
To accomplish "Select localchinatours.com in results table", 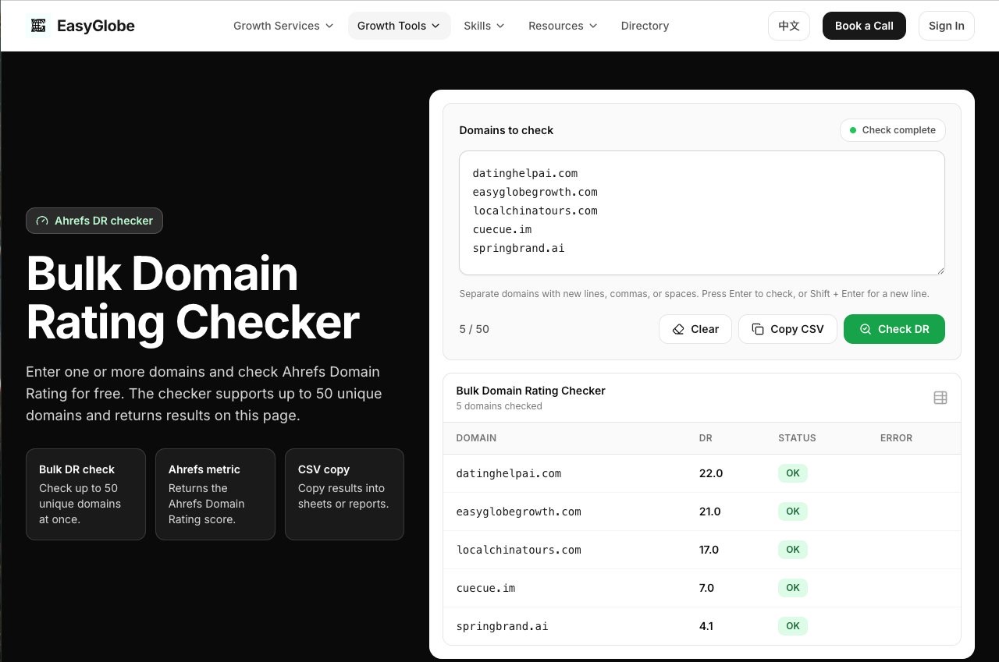I will 518,550.
